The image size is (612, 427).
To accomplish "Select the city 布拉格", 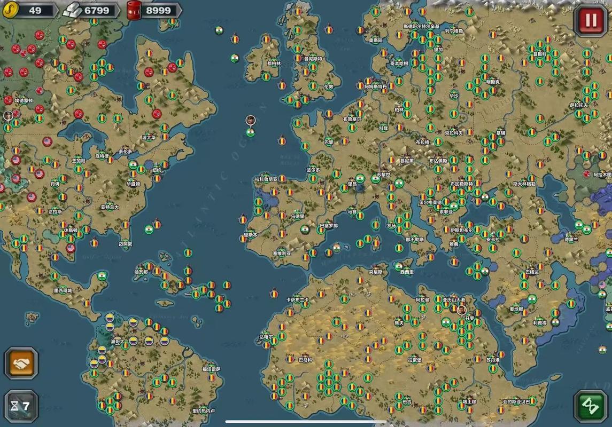I will [422, 142].
